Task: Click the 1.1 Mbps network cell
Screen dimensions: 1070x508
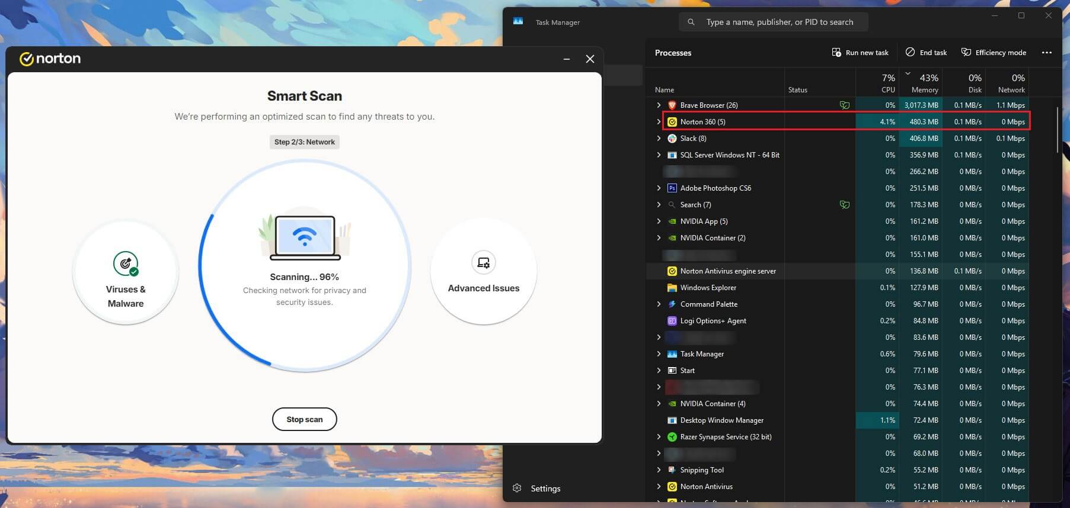Action: click(1007, 105)
